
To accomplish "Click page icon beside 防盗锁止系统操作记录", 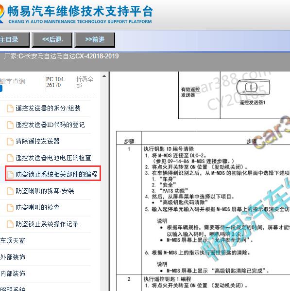I will click(10, 224).
